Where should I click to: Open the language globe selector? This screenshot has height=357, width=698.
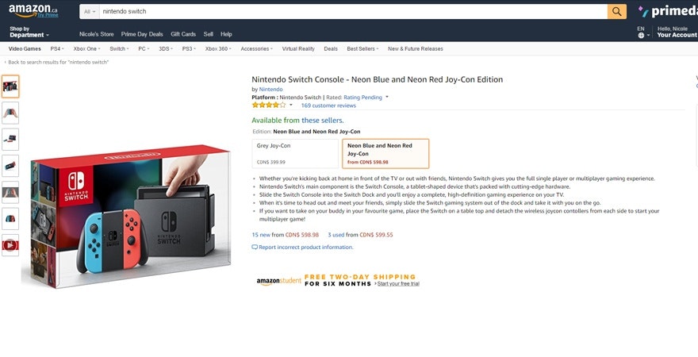[641, 35]
